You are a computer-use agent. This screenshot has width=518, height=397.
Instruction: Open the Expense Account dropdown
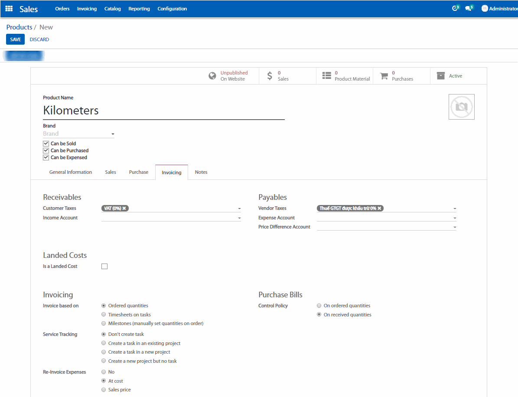tap(454, 218)
